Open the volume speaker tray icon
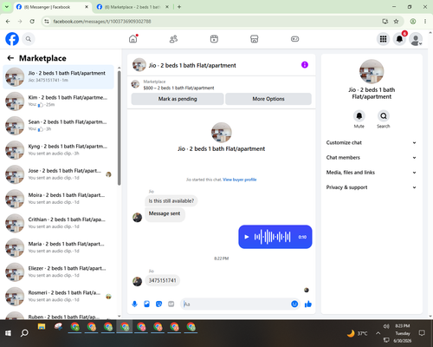 point(386,326)
